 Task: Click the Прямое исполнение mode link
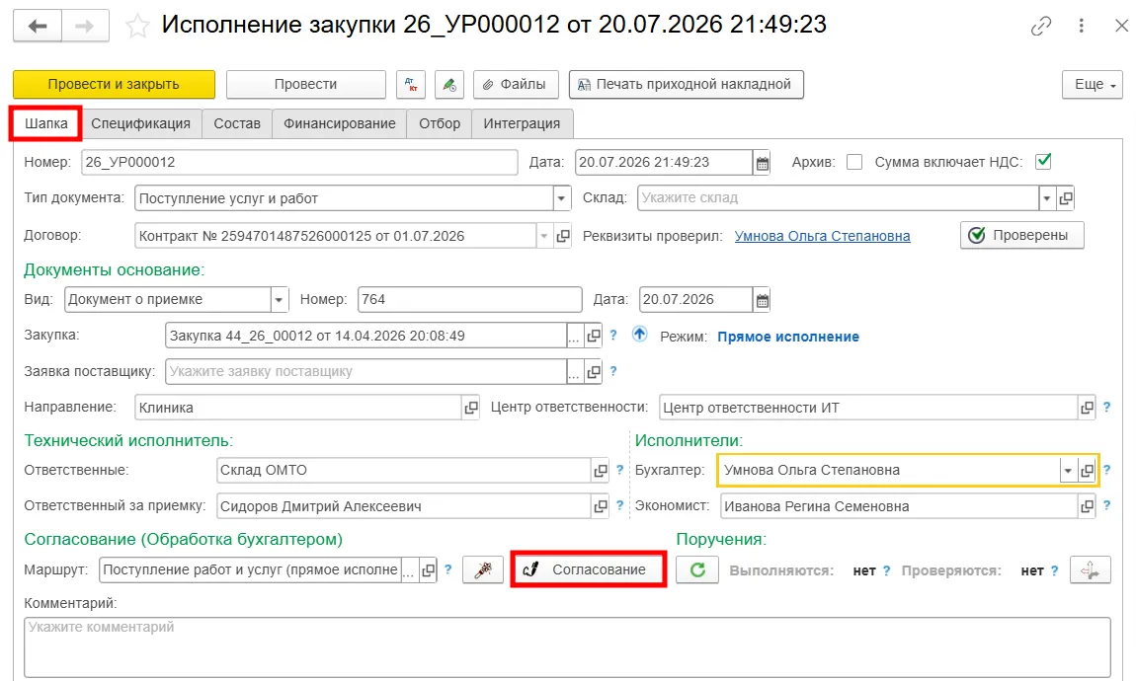tap(788, 337)
